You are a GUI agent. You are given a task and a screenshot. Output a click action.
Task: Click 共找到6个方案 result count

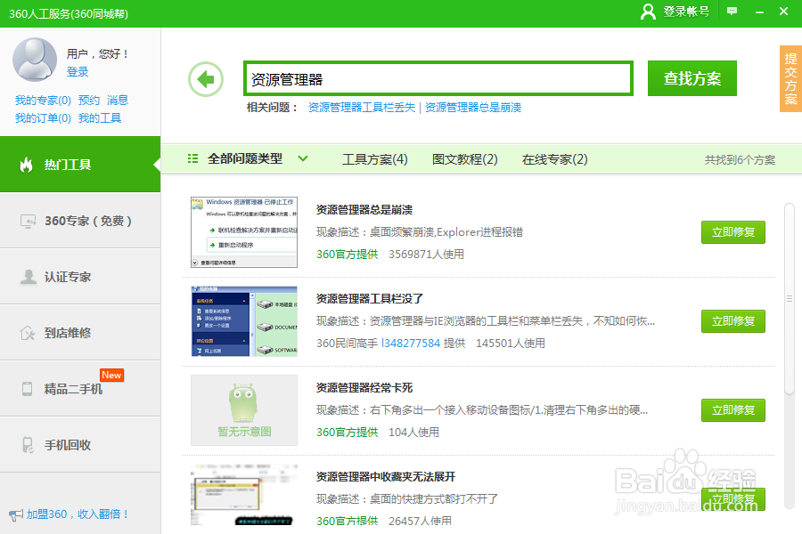point(740,160)
